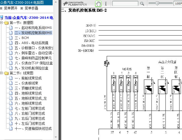182x140 pixels.
Task: Open 六、倒车雷达、自动空调 page
Action: point(34,53)
